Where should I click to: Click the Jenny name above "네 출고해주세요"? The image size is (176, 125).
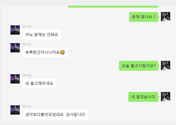tap(27, 75)
